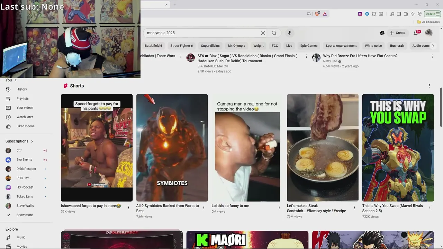Viewport: 443px width, 249px height.
Task: Open options for Ishowspeed forgot to pay short
Action: tap(128, 207)
